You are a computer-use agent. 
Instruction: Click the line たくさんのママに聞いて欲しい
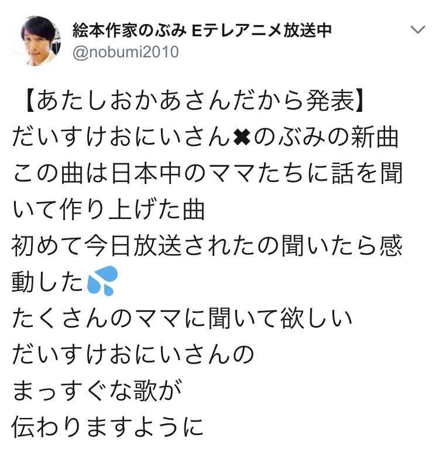(x=182, y=318)
